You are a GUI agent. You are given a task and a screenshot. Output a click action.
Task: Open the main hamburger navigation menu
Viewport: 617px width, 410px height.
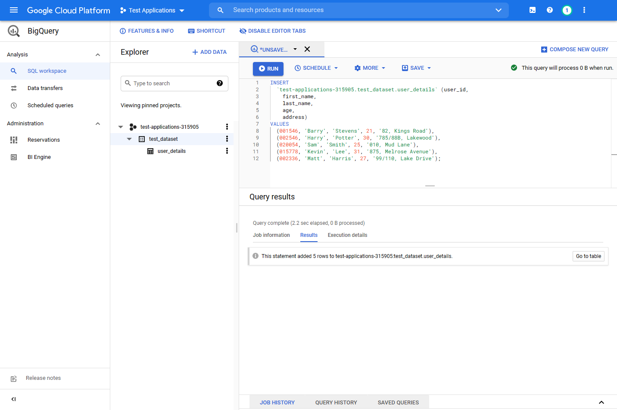pos(14,10)
